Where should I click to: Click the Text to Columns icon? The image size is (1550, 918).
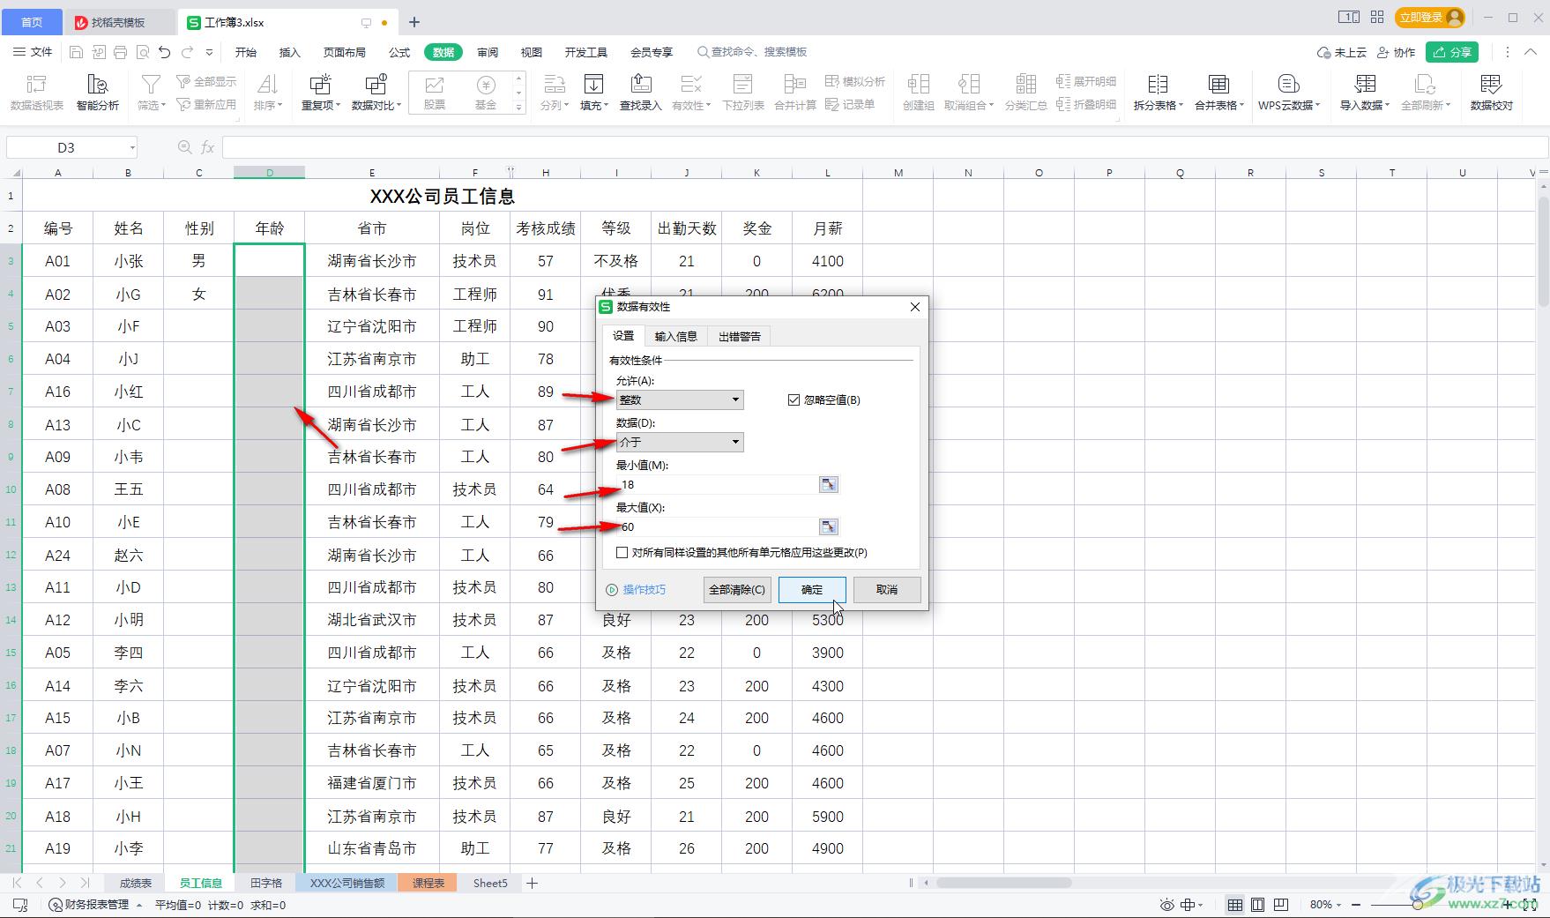[x=554, y=85]
